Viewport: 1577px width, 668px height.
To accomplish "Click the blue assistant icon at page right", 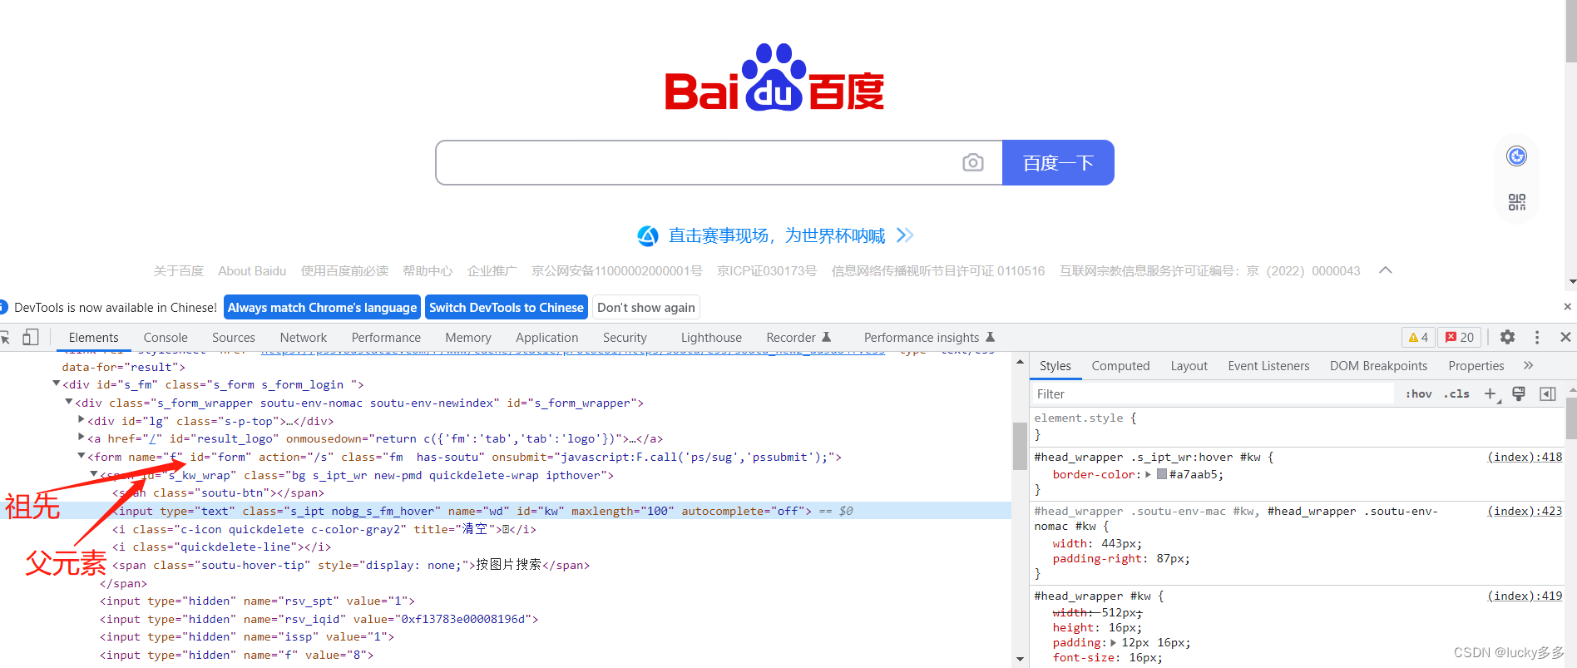I will click(x=1517, y=156).
